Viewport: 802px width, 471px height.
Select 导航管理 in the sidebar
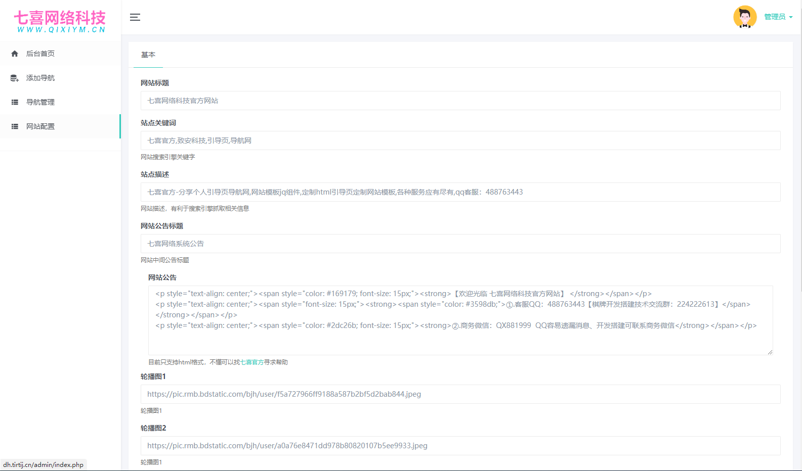pos(40,102)
